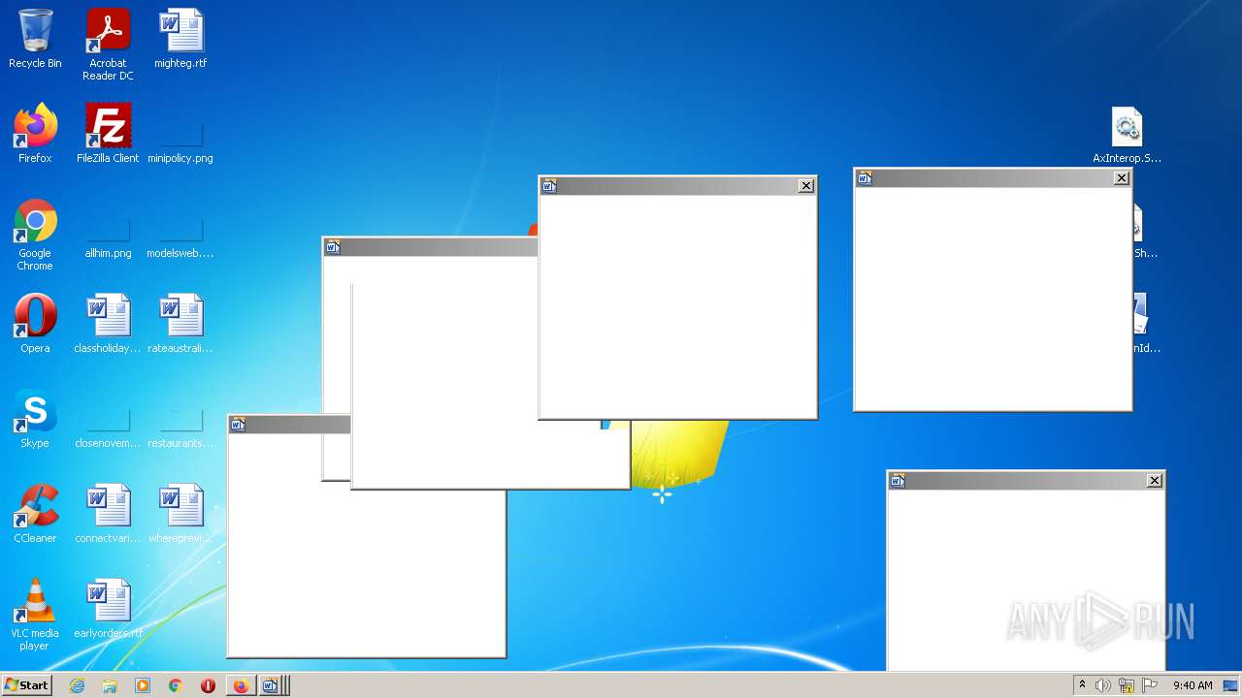Click the Show desktop button
This screenshot has width=1242, height=698.
pyautogui.click(x=1231, y=685)
